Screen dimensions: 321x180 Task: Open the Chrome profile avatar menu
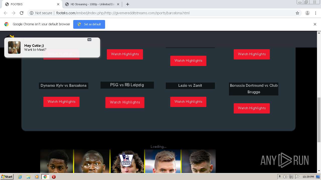pyautogui.click(x=307, y=13)
